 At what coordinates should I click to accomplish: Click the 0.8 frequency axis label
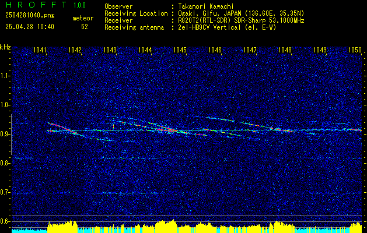point(5,163)
